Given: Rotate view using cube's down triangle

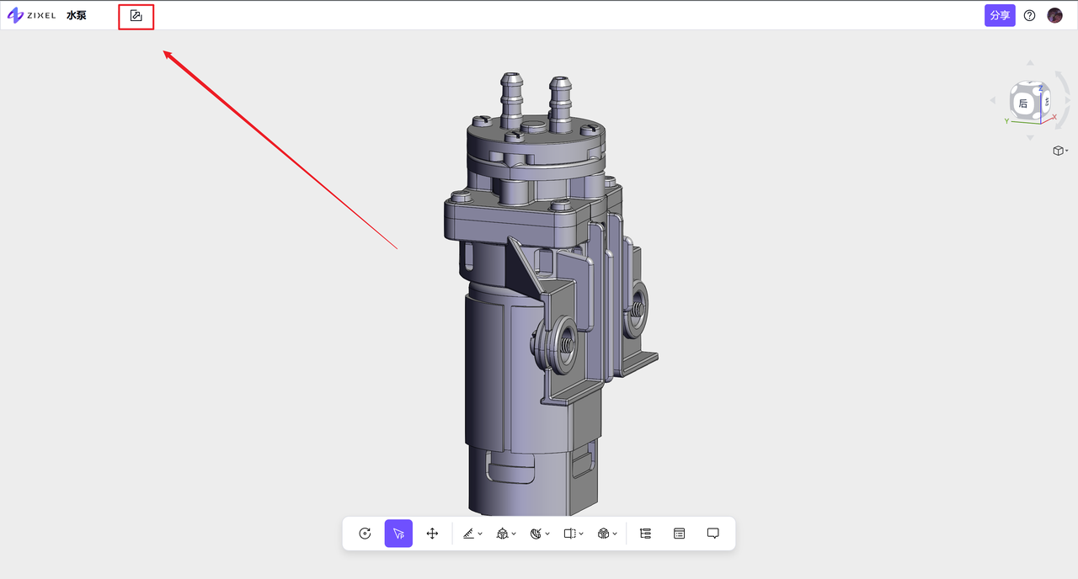Looking at the screenshot, I should (x=1029, y=137).
